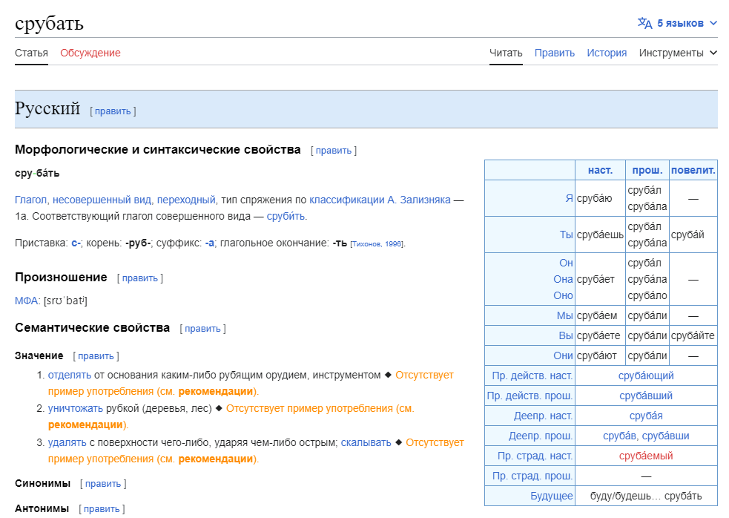Open the срубить perfective verb link
This screenshot has width=729, height=518.
(x=286, y=216)
